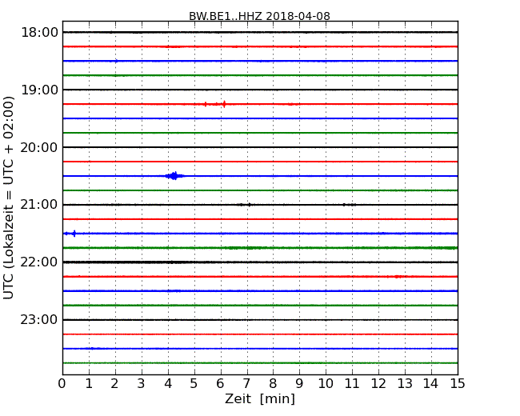Click x-axis tick label 3
520x416 pixels.
[x=142, y=384]
